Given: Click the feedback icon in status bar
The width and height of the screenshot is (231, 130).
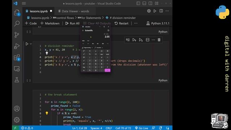Looking at the screenshot, I should [x=153, y=128].
